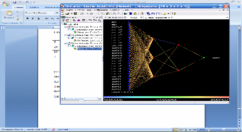Image resolution: width=242 pixels, height=132 pixels.
Task: Open the first menu in Deductor menu bar
Action: tap(69, 10)
